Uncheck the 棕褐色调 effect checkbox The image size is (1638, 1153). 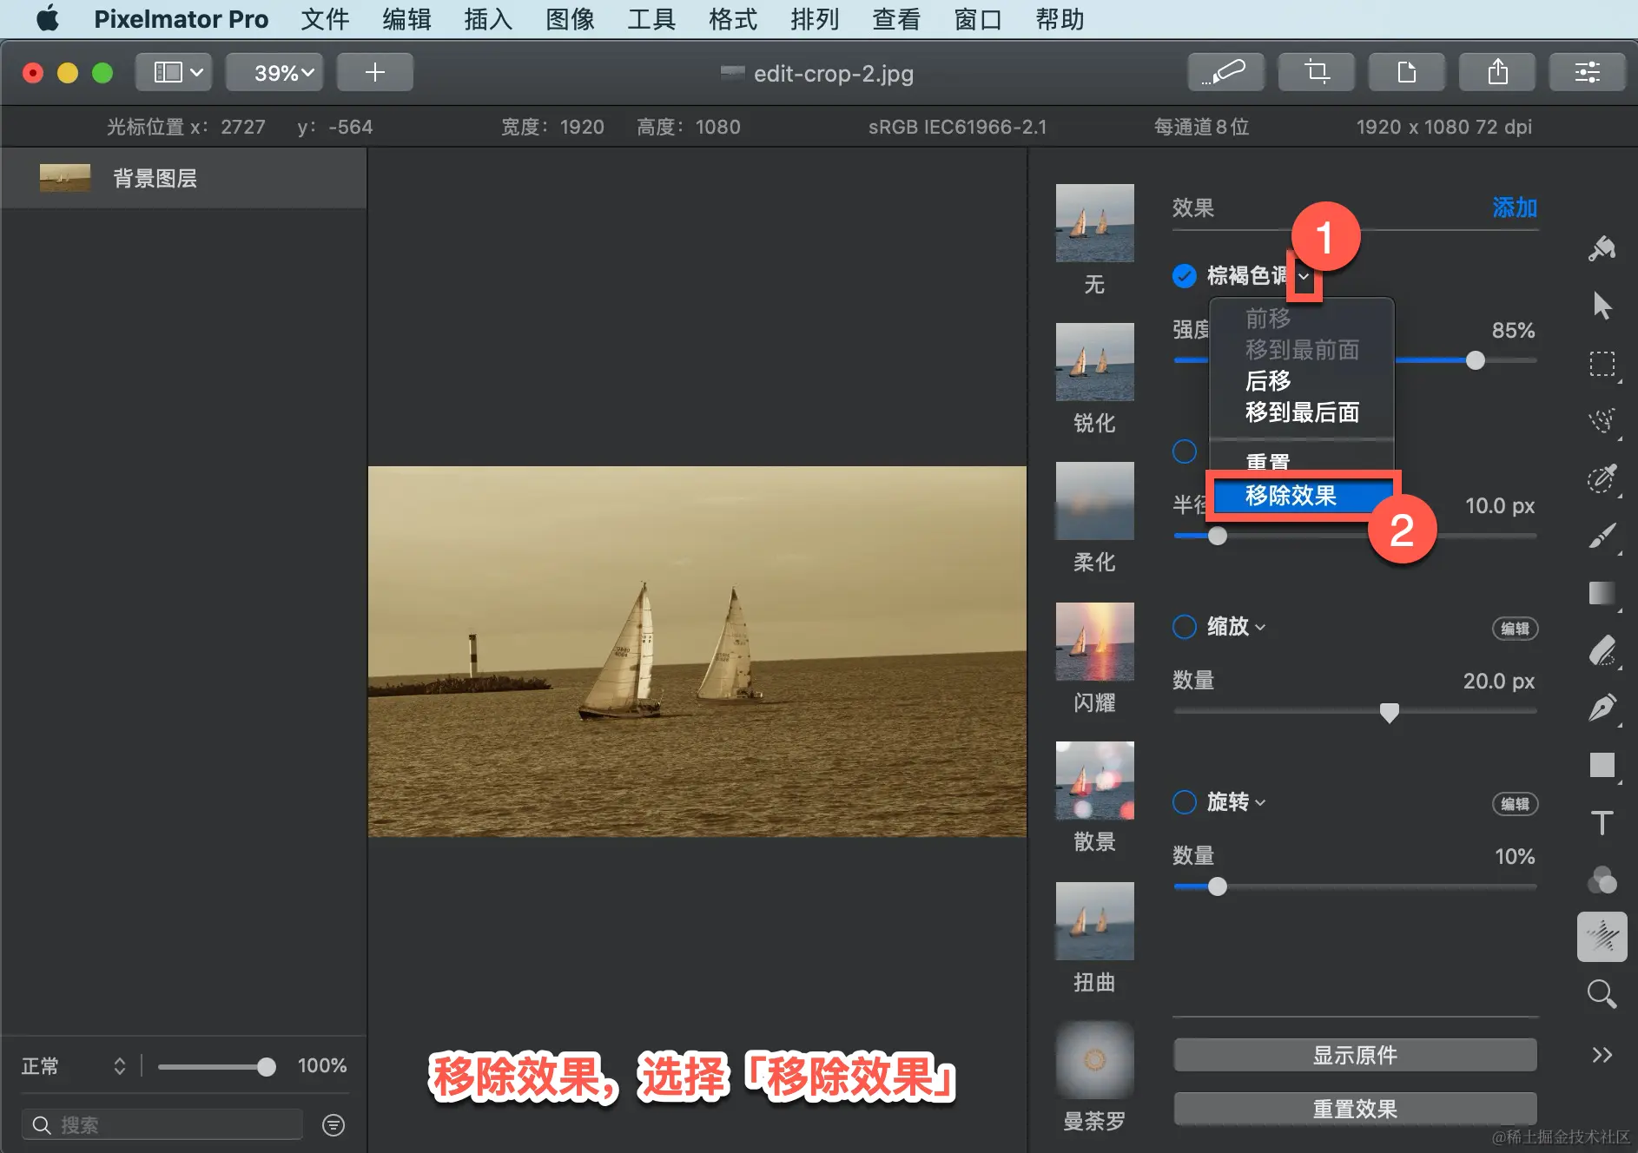[x=1184, y=276]
